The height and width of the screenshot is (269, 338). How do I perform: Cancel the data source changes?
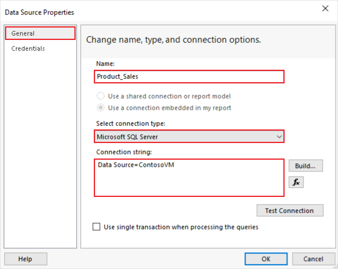click(314, 259)
